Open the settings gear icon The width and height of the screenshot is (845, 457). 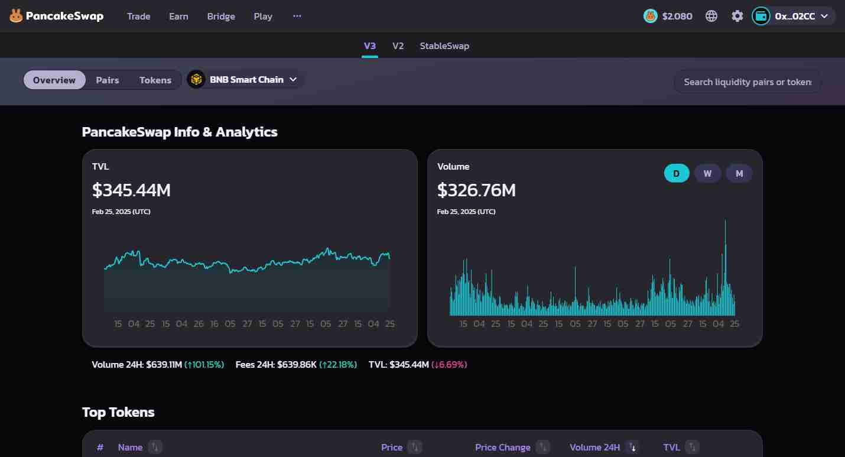click(x=737, y=16)
